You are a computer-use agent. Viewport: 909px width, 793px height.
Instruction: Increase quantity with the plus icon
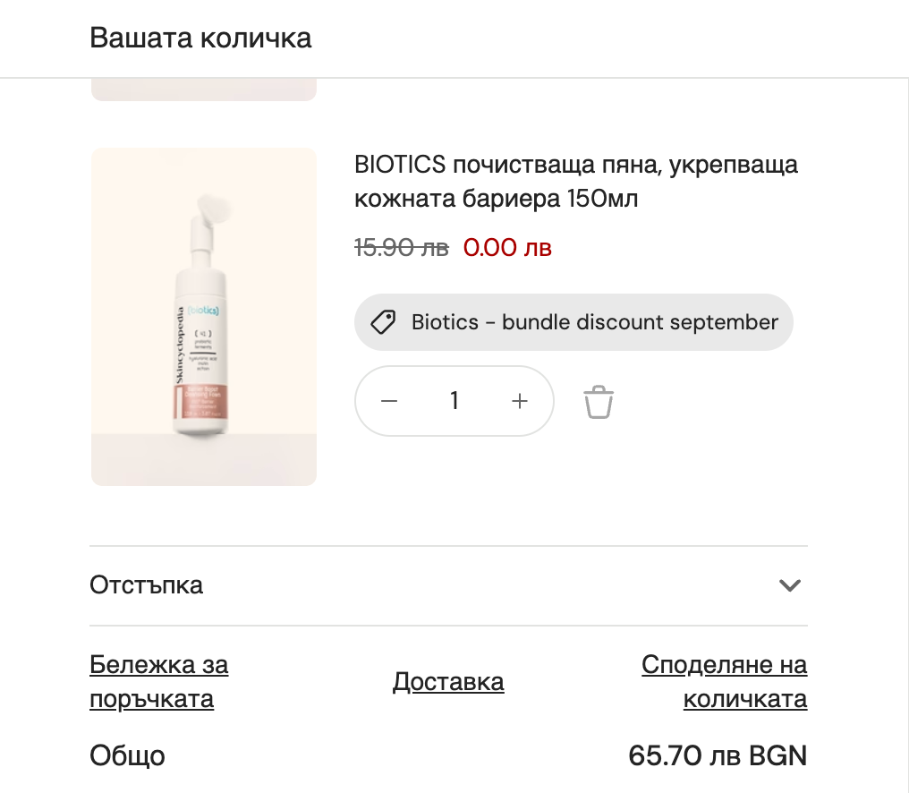tap(520, 402)
